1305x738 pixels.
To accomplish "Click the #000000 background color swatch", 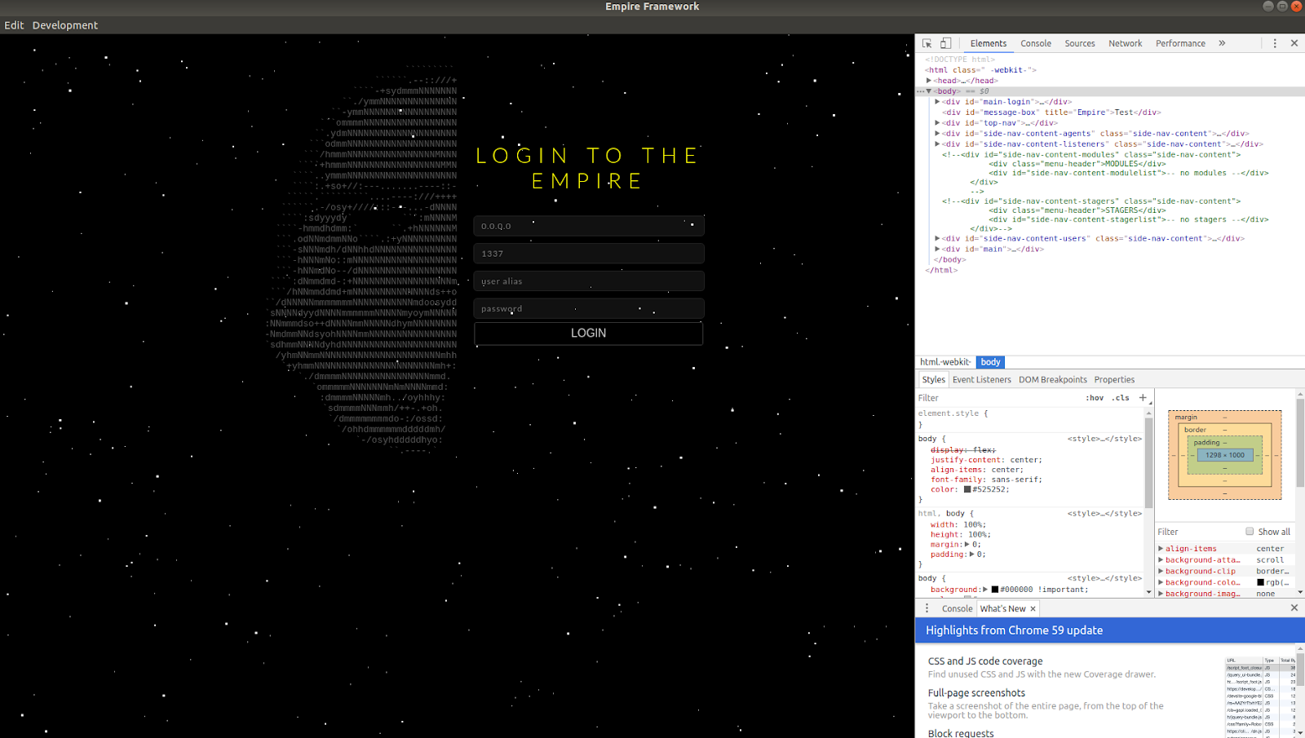I will 995,590.
